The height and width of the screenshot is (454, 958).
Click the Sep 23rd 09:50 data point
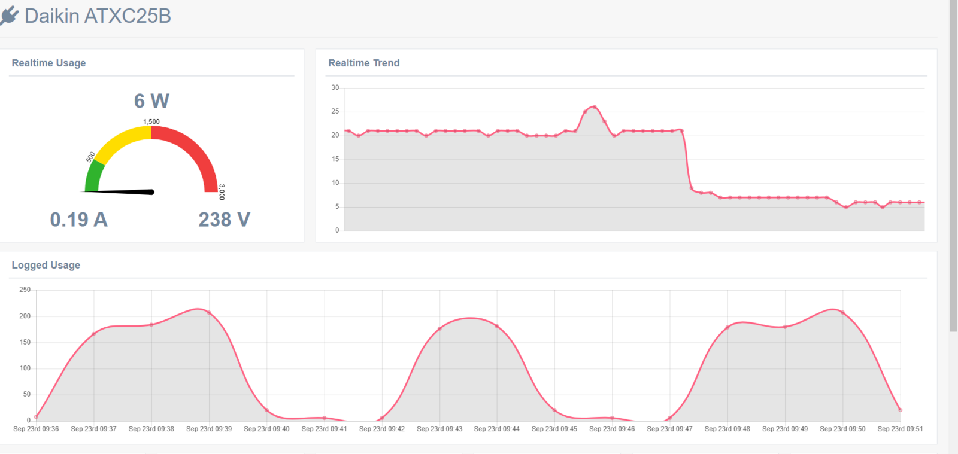coord(843,312)
